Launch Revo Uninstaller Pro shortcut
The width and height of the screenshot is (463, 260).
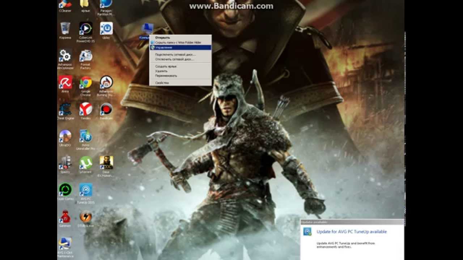pos(86,139)
